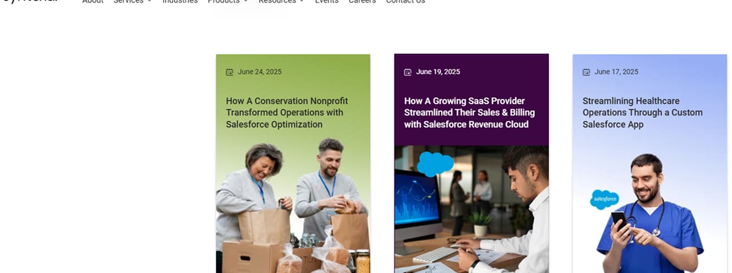Expand the Services dropdown menu
732x273 pixels.
(x=132, y=2)
